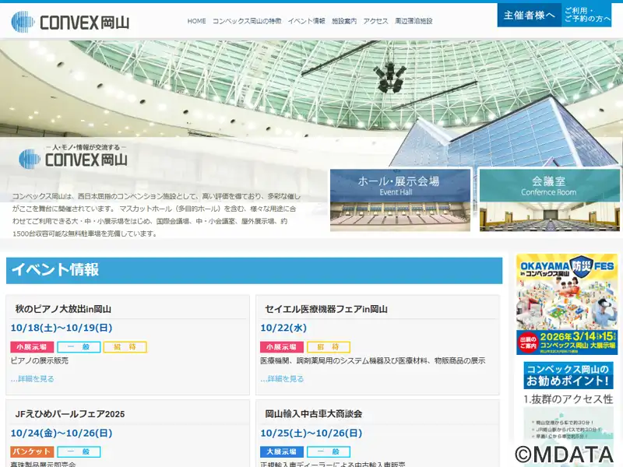Click ピアノの展示販売 description text
Image resolution: width=623 pixels, height=467 pixels.
40,360
